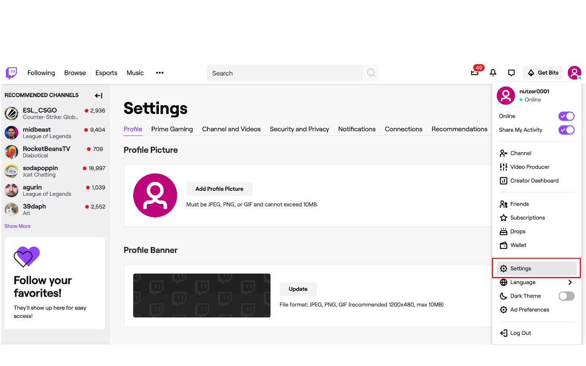
Task: Click the Language globe icon
Action: [503, 282]
